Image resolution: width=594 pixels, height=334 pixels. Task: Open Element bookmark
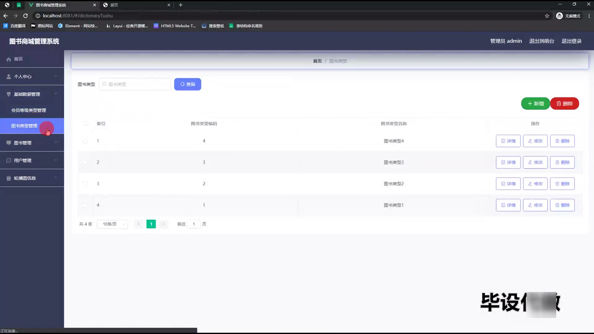coord(78,26)
